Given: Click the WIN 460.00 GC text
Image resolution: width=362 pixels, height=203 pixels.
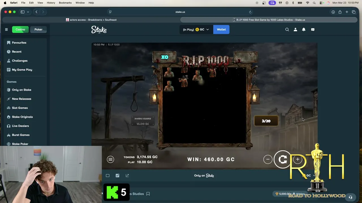Looking at the screenshot, I should 211,159.
